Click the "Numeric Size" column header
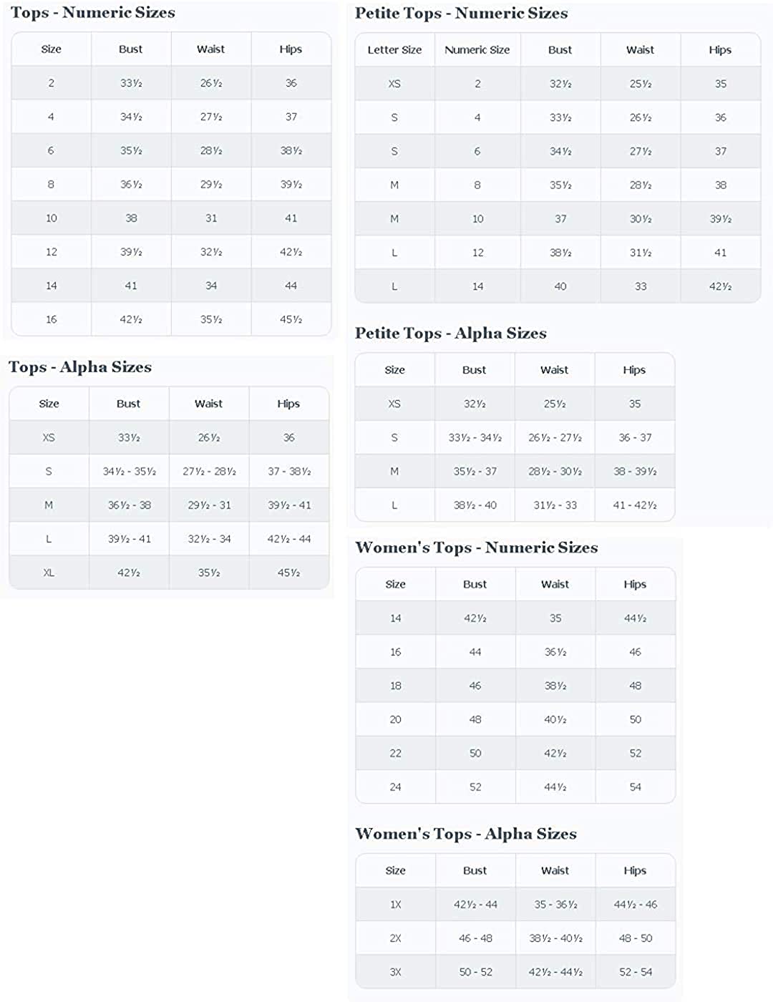This screenshot has width=773, height=1002. [477, 50]
